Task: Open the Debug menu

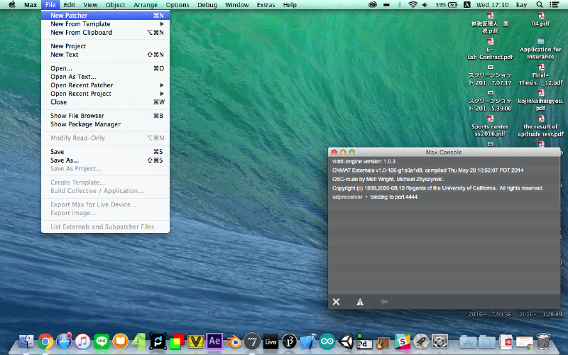Action: 207,5
